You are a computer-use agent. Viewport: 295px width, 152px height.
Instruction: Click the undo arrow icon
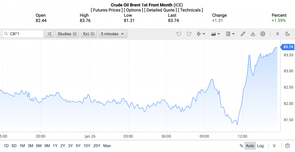pos(179,34)
